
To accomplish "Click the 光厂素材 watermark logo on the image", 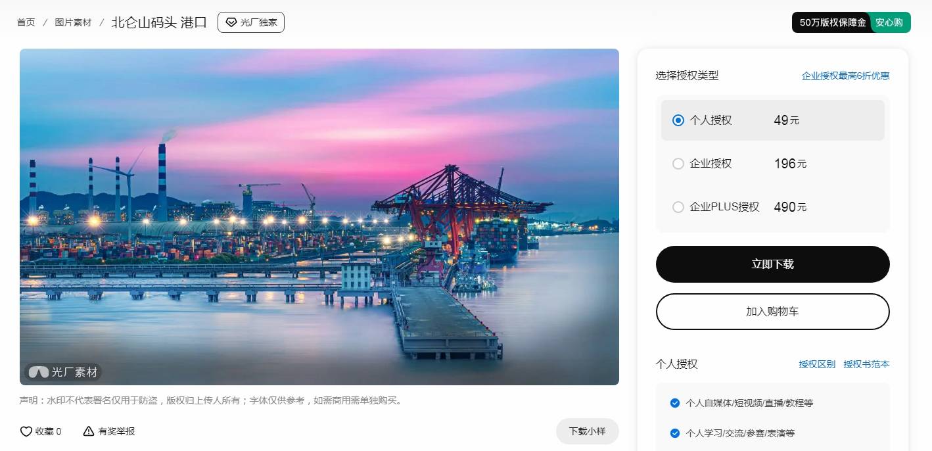I will 64,372.
